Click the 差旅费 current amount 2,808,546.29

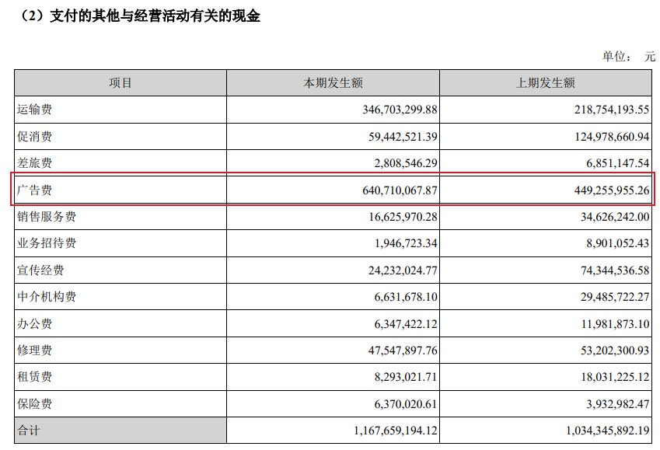click(396, 164)
